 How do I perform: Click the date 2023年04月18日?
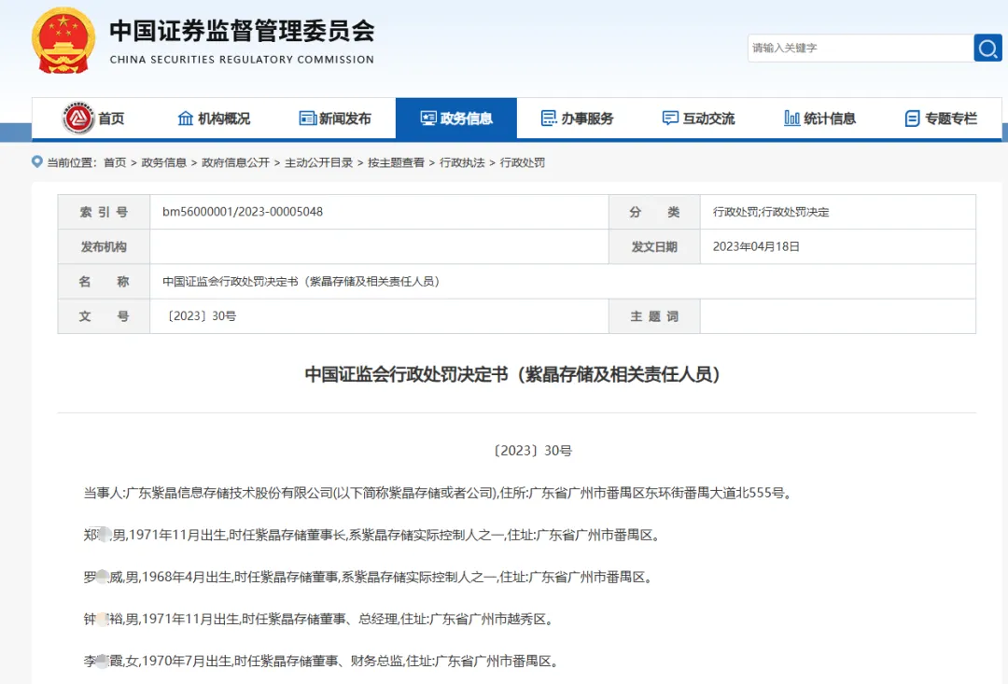click(756, 247)
